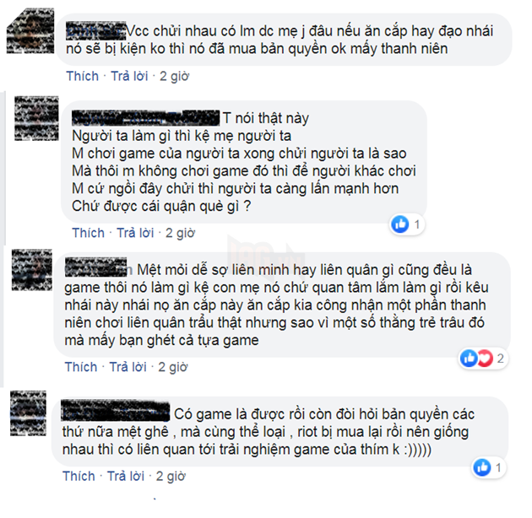Click the blurred name on fourth comment

pos(116,411)
